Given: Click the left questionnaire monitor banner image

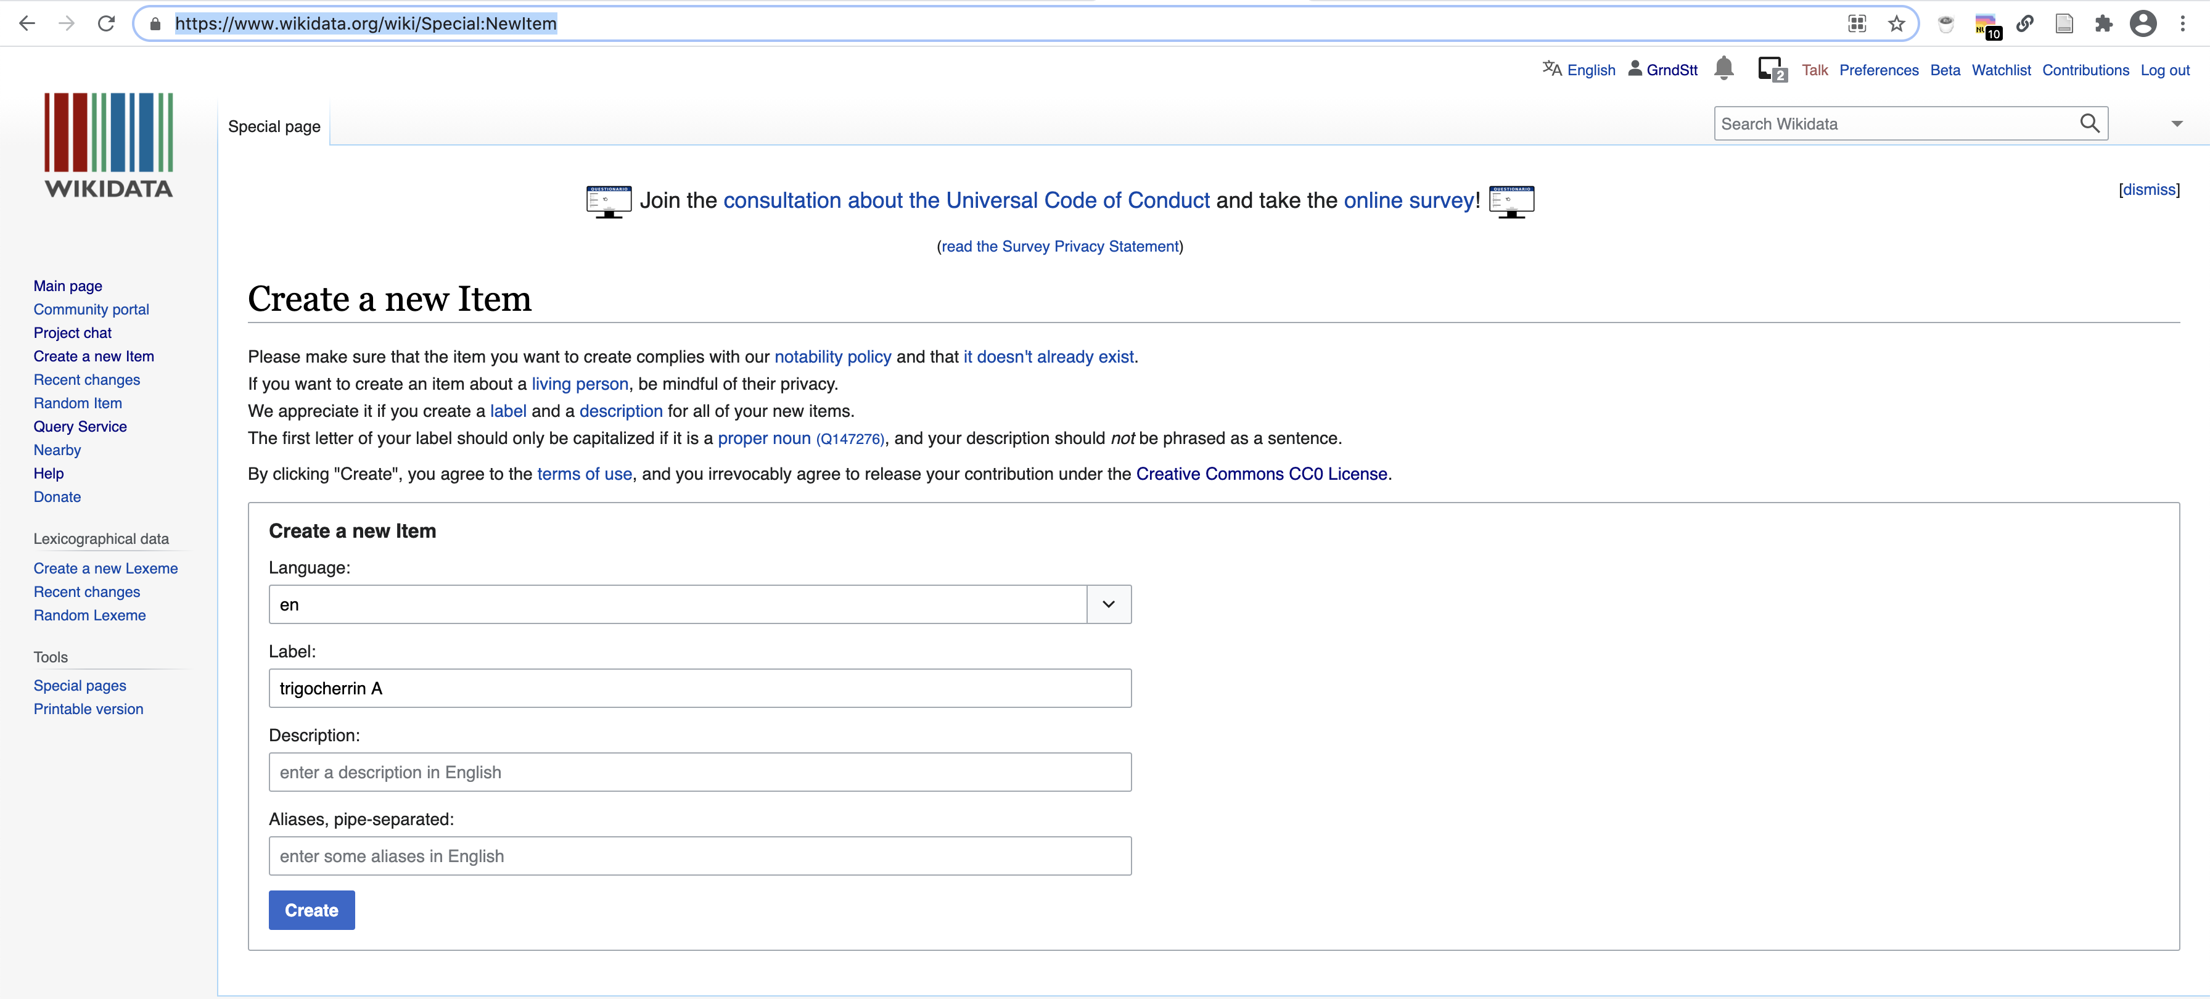Looking at the screenshot, I should tap(609, 202).
